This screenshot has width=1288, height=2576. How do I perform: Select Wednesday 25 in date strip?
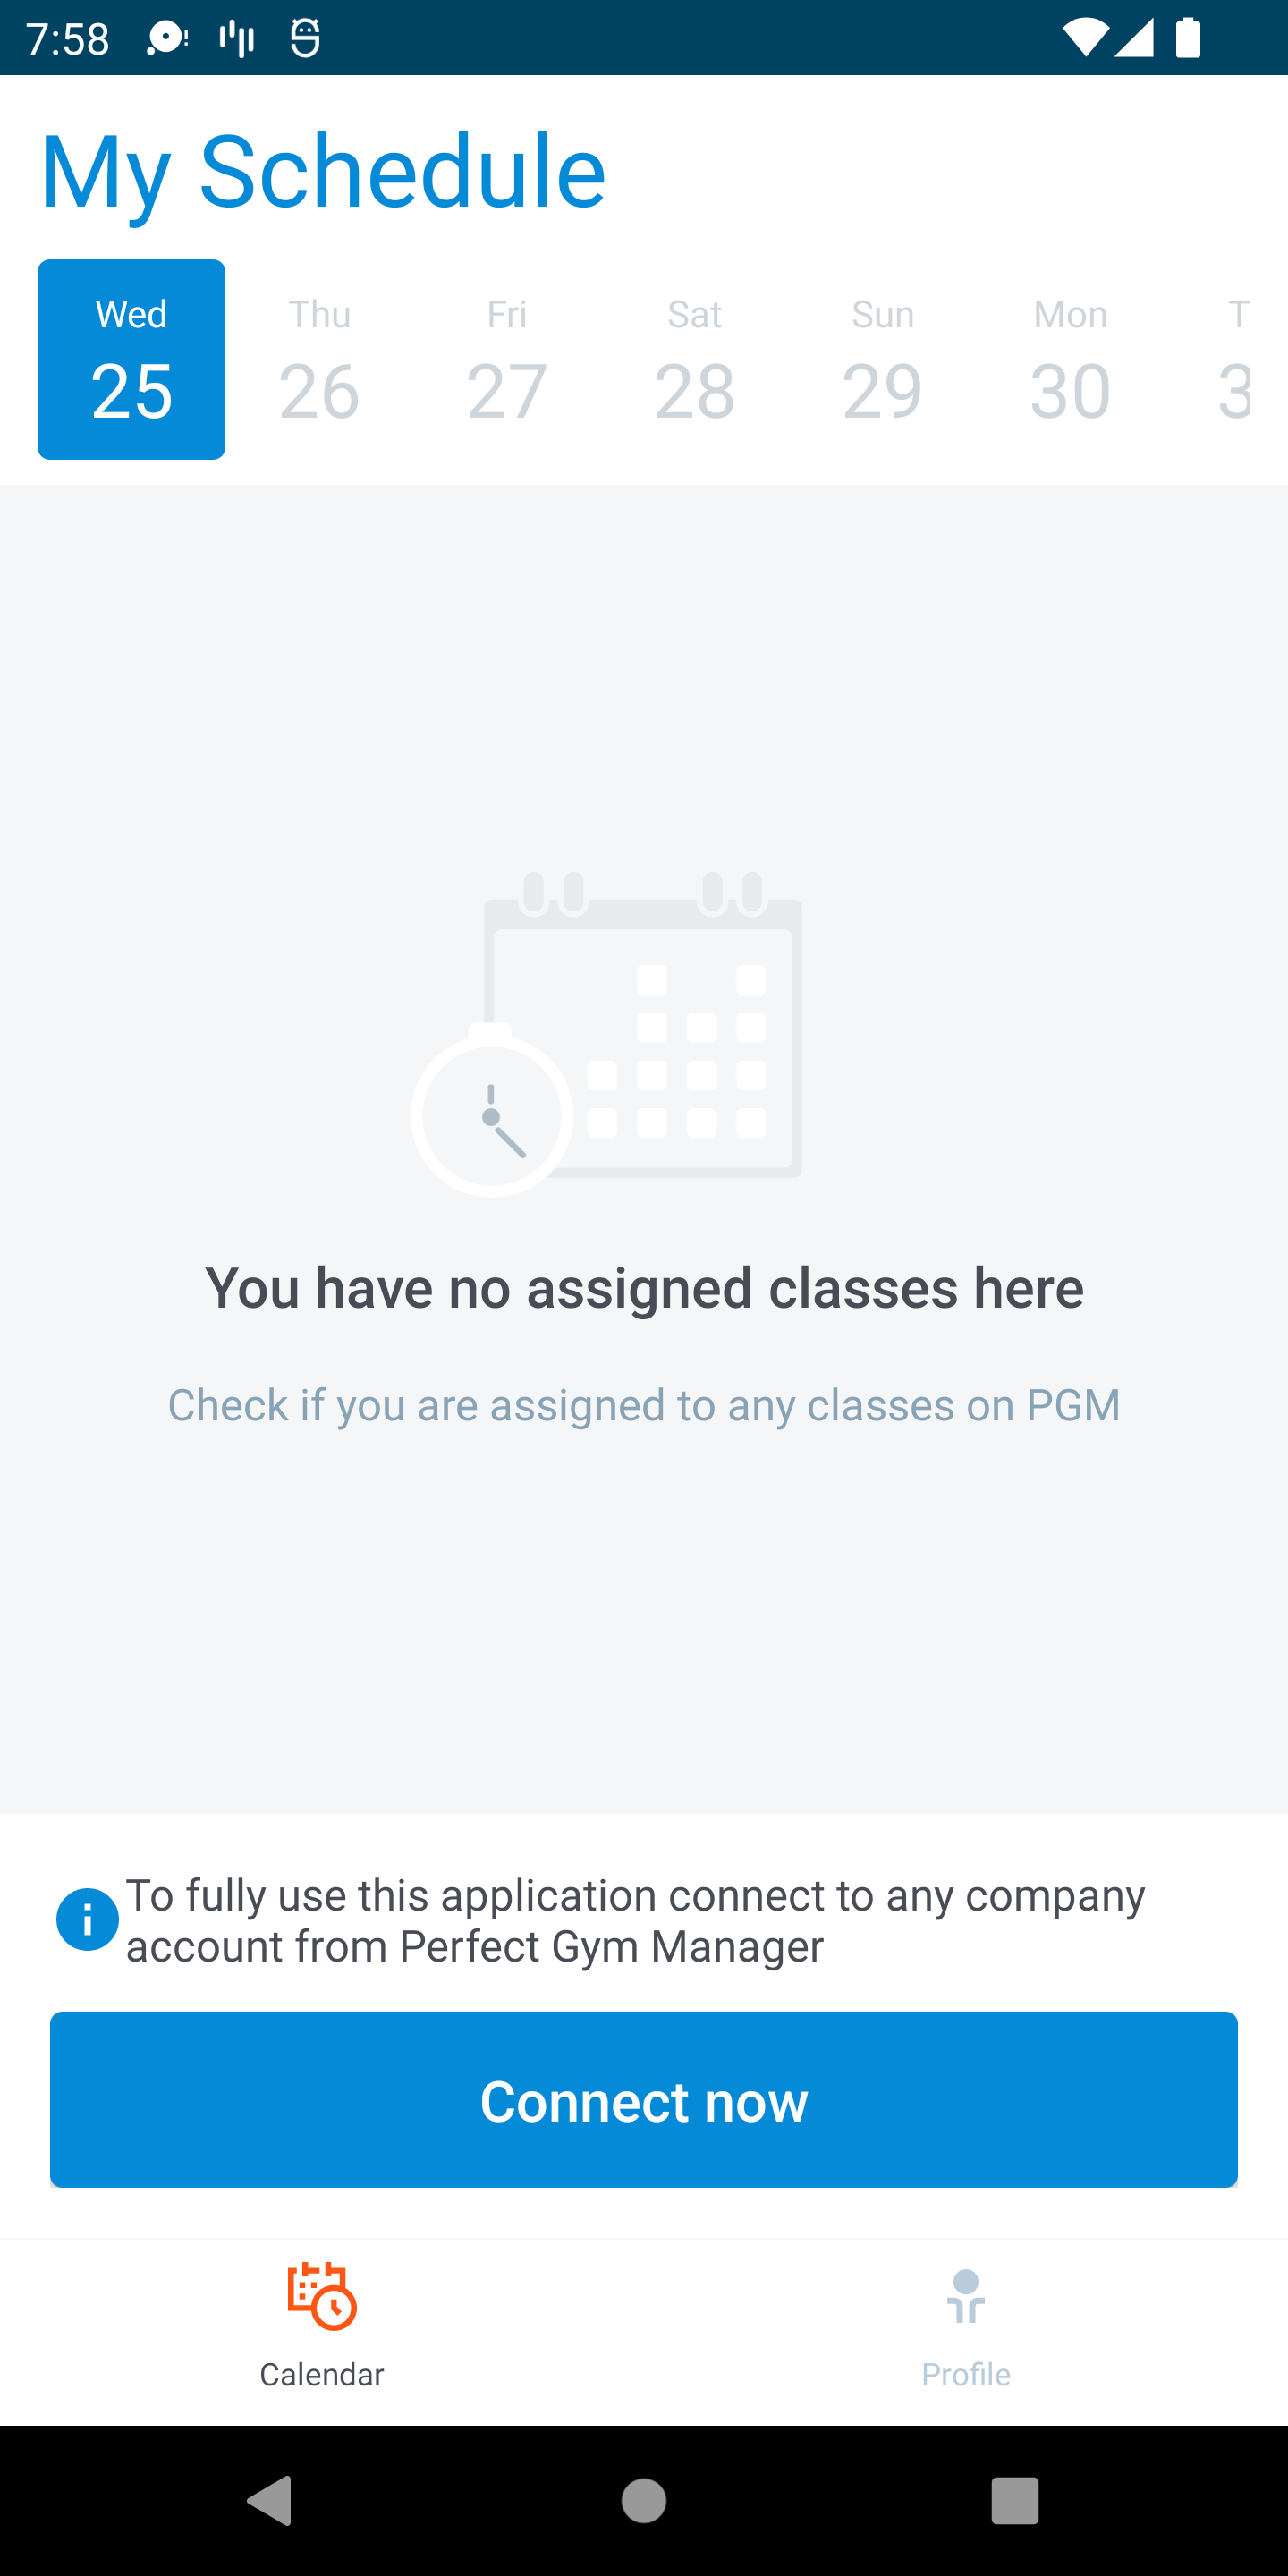coord(131,360)
